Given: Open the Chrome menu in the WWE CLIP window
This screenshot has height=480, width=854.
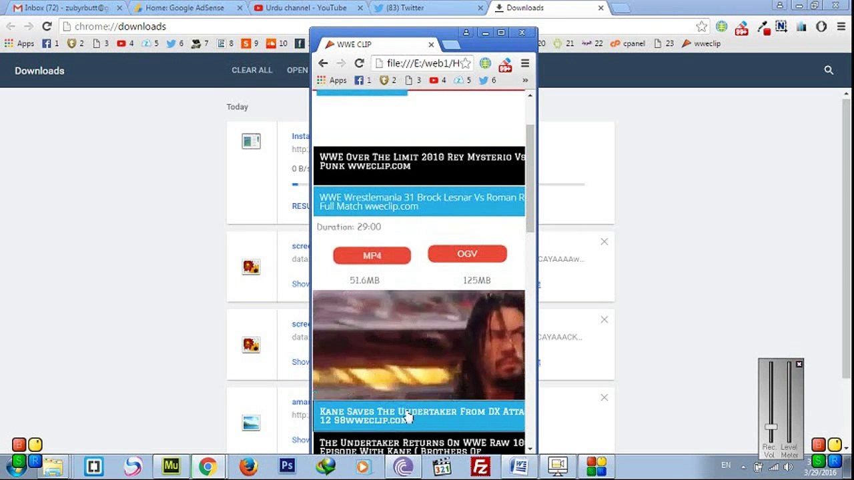Looking at the screenshot, I should click(525, 63).
